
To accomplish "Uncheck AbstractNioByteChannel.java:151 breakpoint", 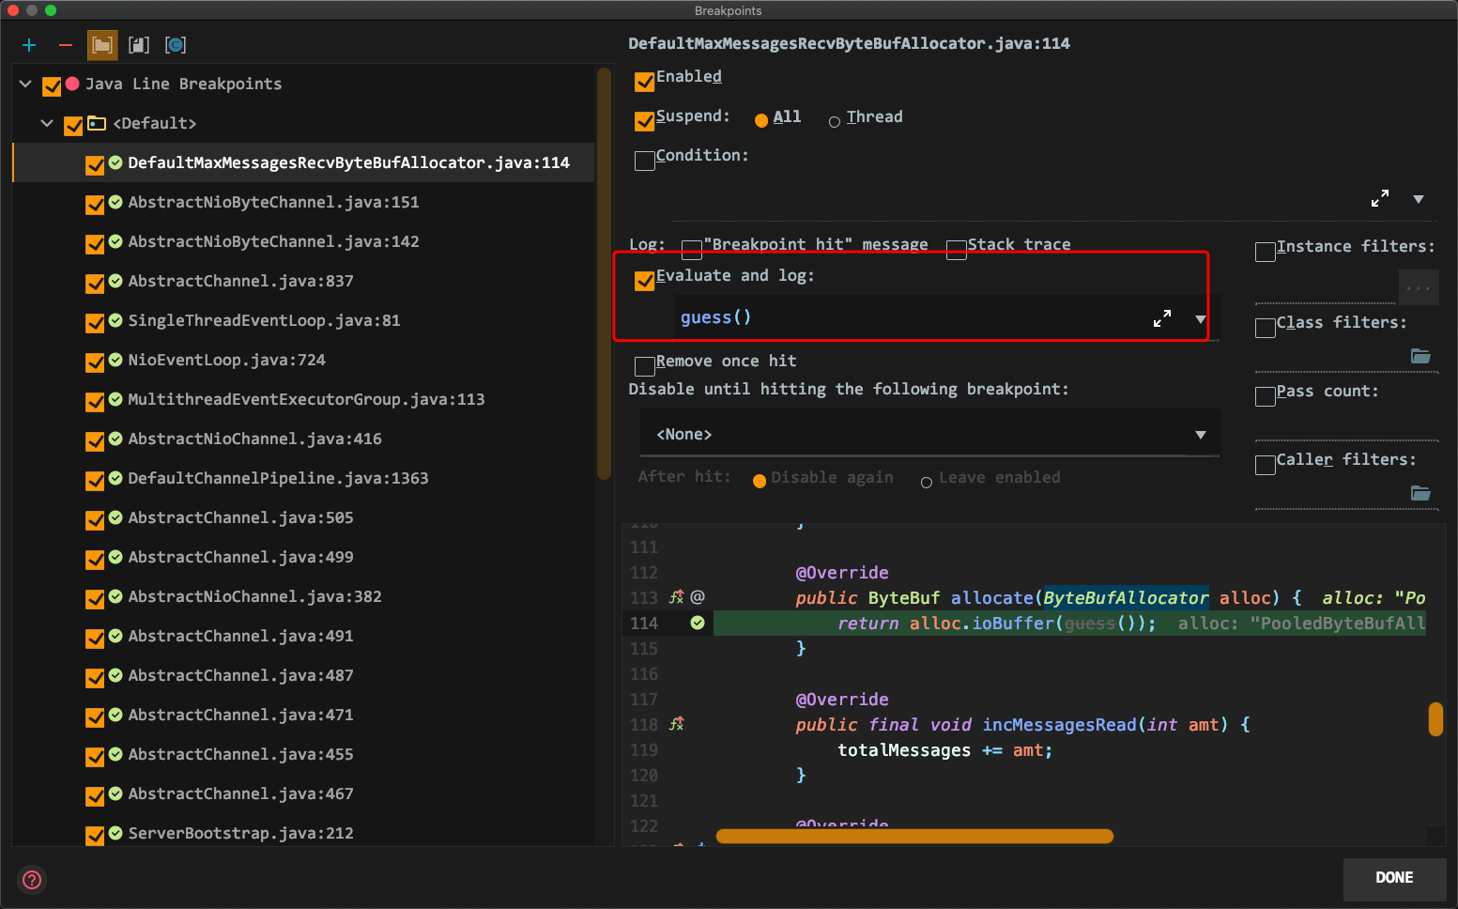I will [x=95, y=206].
